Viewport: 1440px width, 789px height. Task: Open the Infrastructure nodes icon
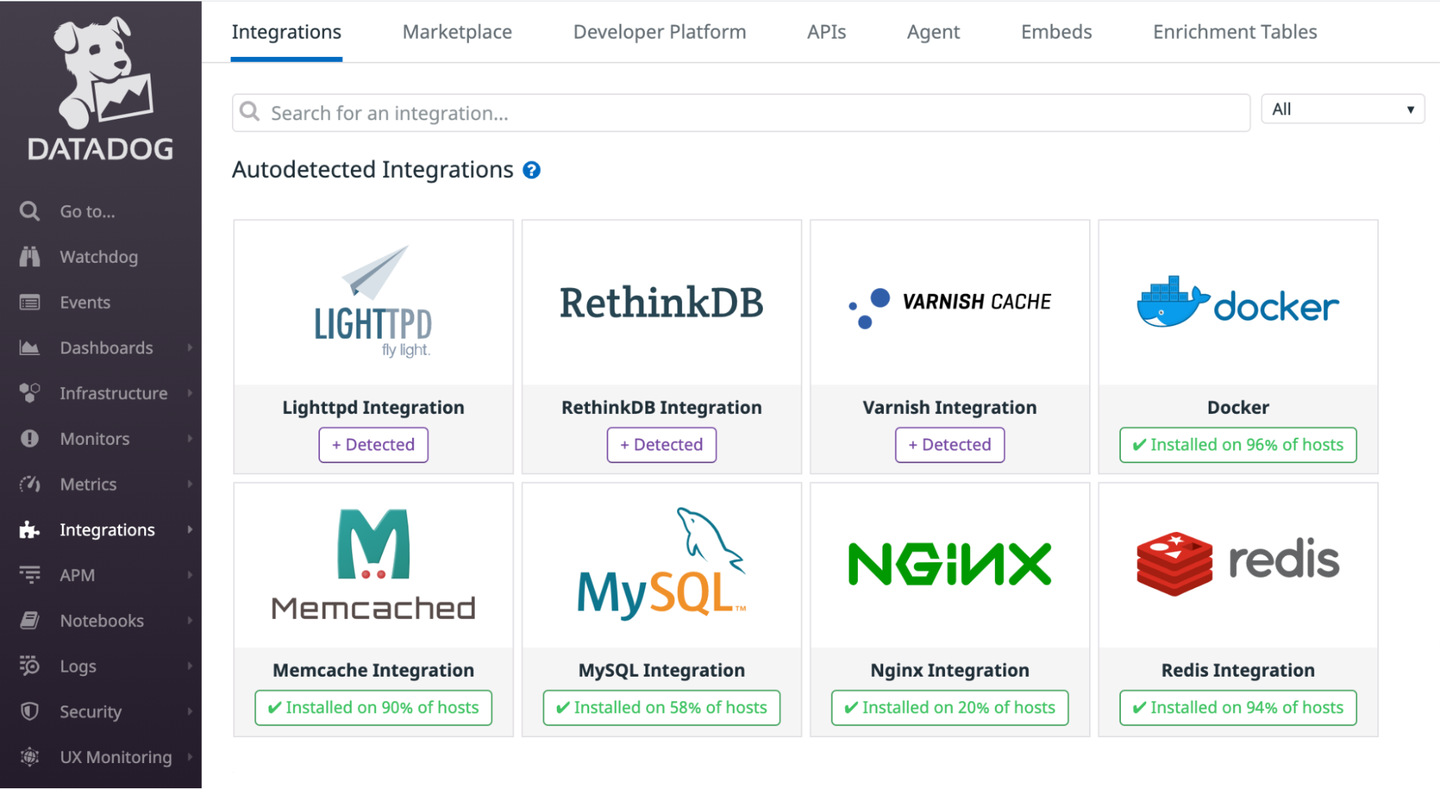click(x=29, y=393)
